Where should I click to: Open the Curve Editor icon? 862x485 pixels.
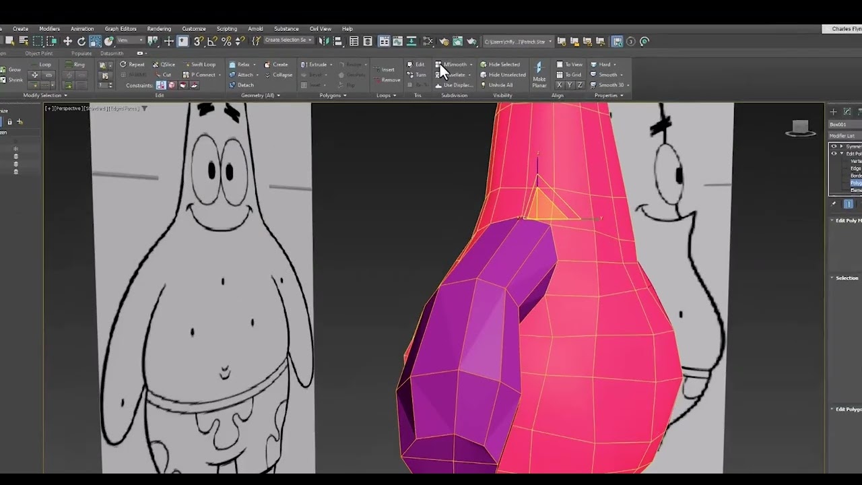click(x=399, y=41)
